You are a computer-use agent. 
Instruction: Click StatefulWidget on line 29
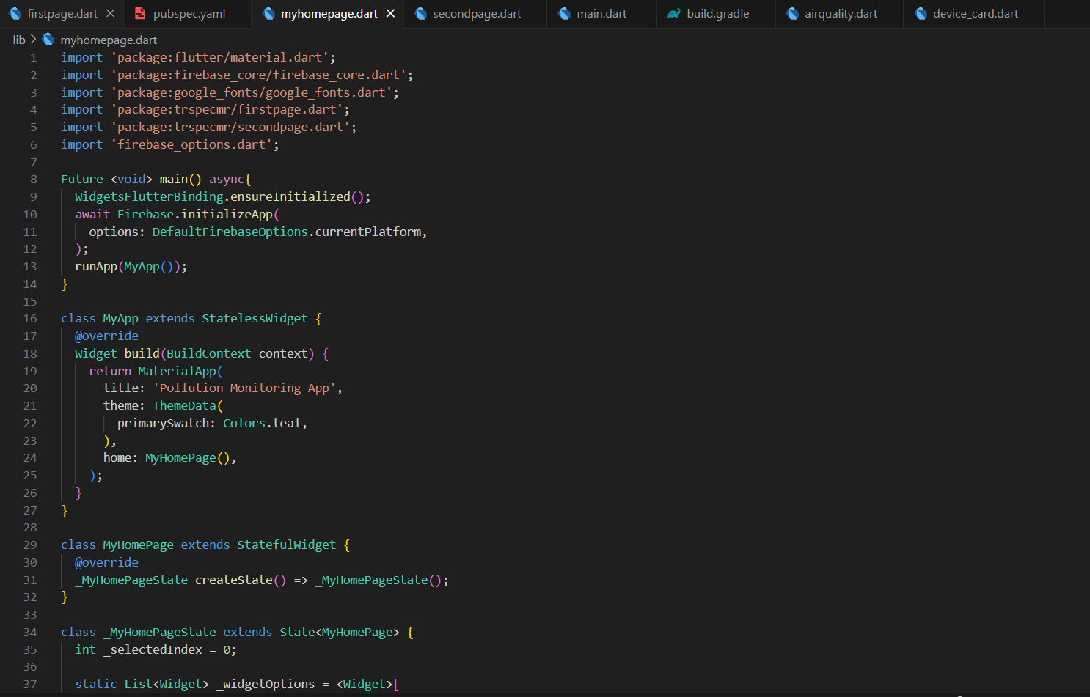coord(286,545)
